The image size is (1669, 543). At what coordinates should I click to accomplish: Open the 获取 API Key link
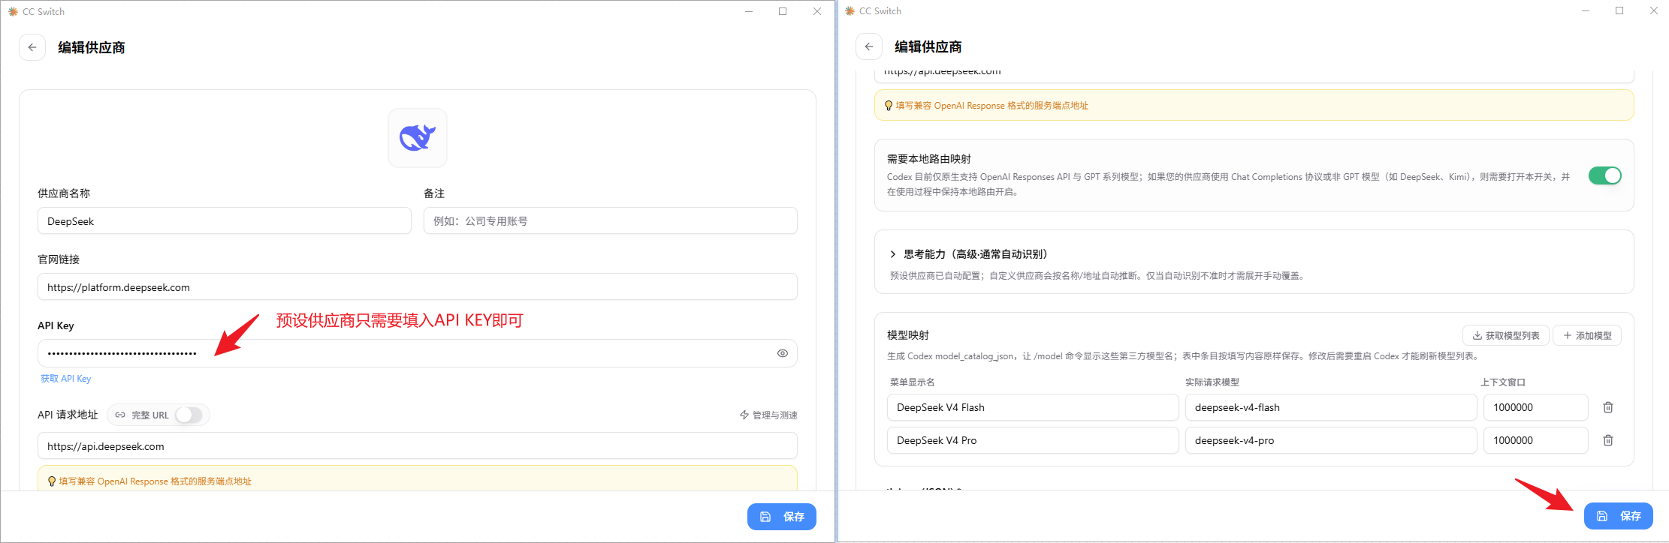[66, 379]
